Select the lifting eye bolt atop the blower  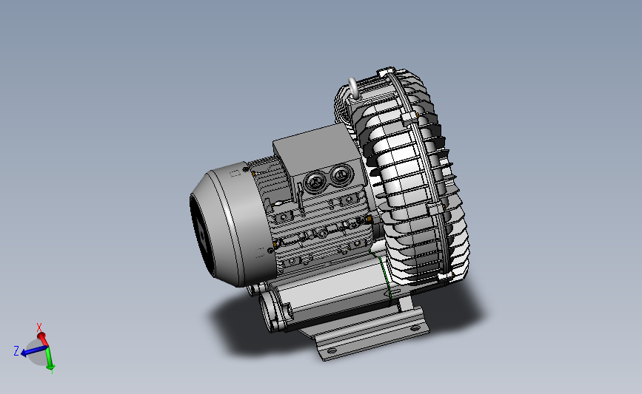tap(353, 88)
